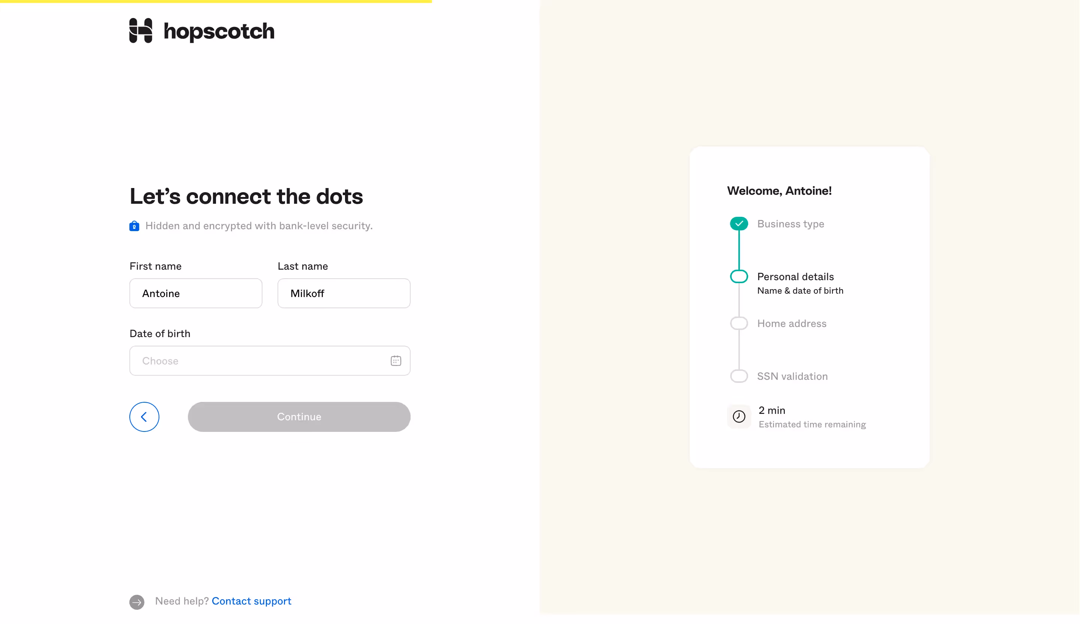The height and width of the screenshot is (624, 1080).
Task: Open the Contact support link
Action: (x=251, y=601)
